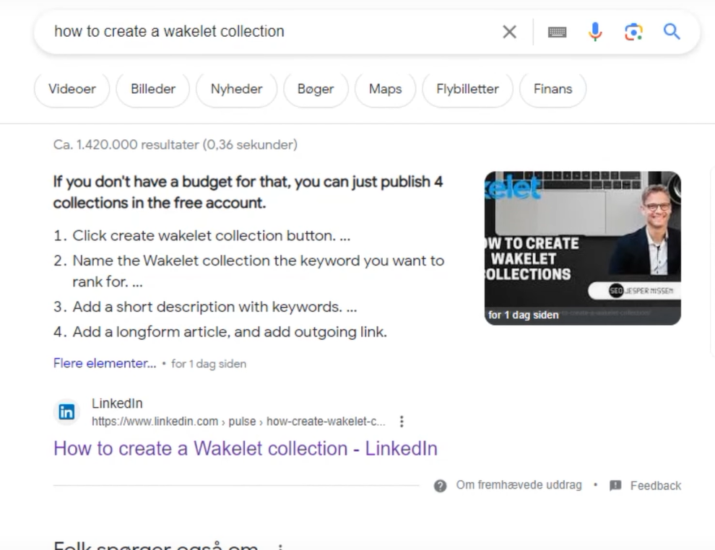The image size is (715, 550).
Task: Open options beside 'Folk spørger også om'
Action: click(x=280, y=546)
